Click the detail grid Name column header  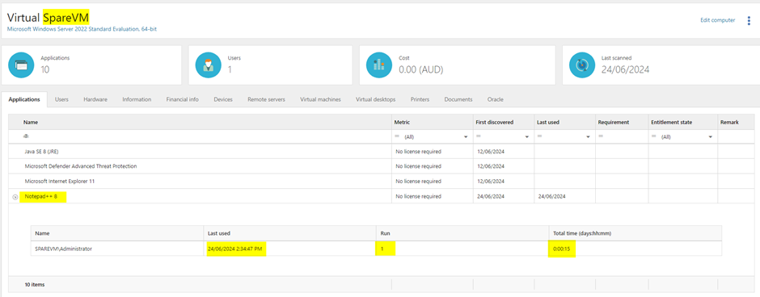click(42, 233)
